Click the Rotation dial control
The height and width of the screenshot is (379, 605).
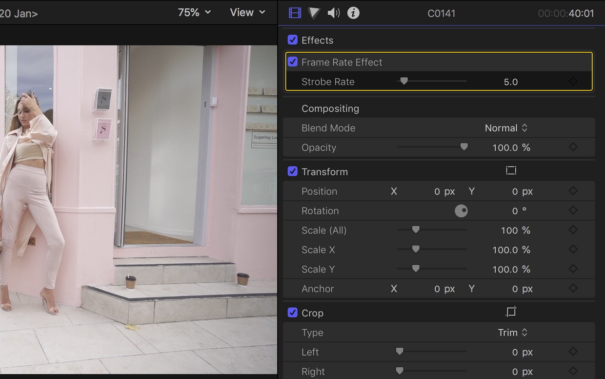pyautogui.click(x=461, y=211)
